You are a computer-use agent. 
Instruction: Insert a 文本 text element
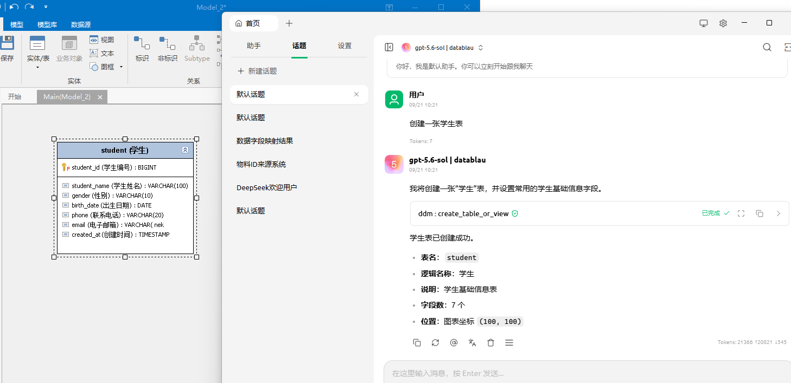pyautogui.click(x=102, y=53)
